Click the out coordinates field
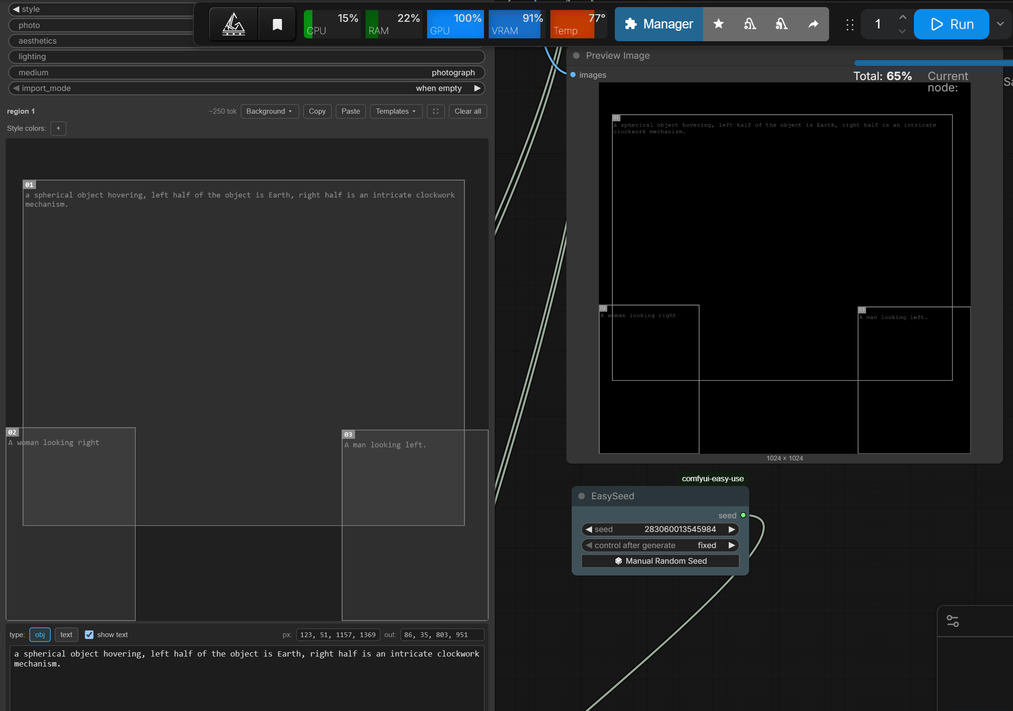 pyautogui.click(x=442, y=635)
